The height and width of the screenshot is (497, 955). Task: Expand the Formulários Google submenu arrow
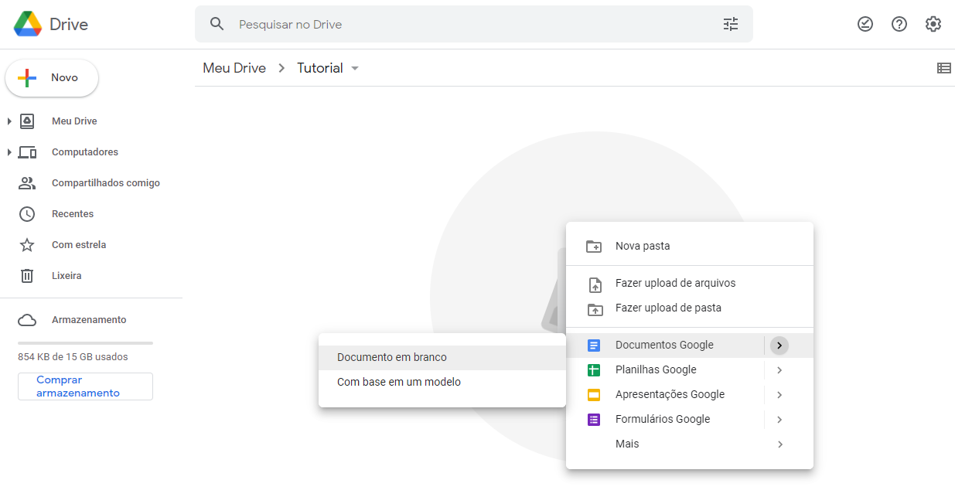[779, 420]
